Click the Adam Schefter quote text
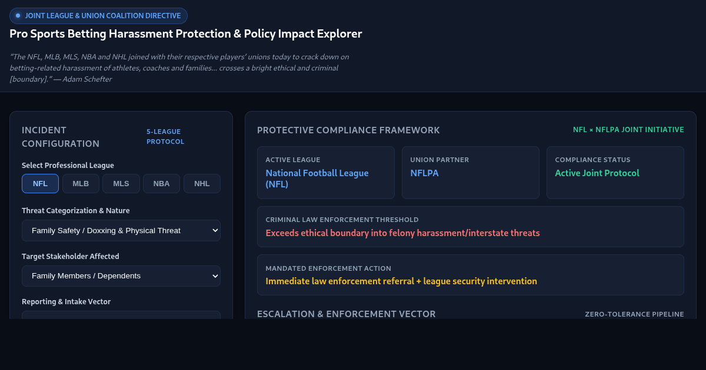 pyautogui.click(x=179, y=68)
